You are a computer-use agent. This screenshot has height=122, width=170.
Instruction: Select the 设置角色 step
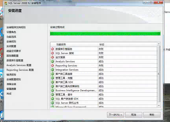point(11,32)
